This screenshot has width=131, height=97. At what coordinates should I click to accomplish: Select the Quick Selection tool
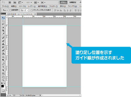coord(3,27)
